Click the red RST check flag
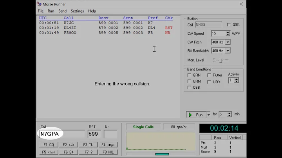The width and height of the screenshot is (282, 158). [169, 28]
